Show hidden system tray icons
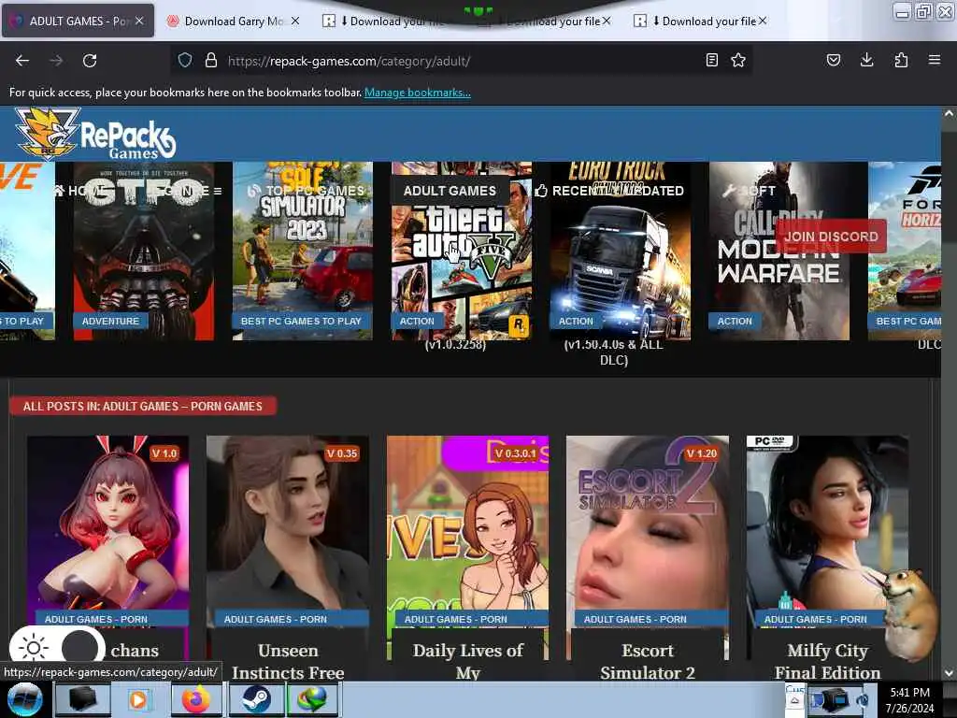Image resolution: width=957 pixels, height=718 pixels. (794, 699)
